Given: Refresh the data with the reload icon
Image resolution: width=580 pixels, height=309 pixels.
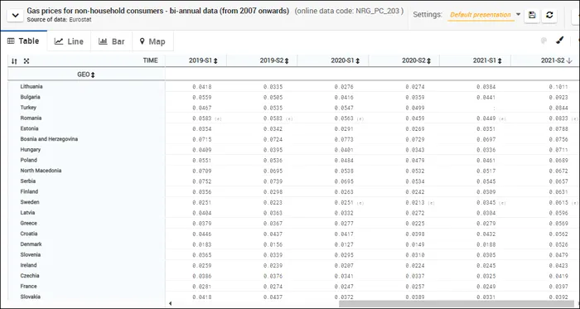Looking at the screenshot, I should point(549,15).
